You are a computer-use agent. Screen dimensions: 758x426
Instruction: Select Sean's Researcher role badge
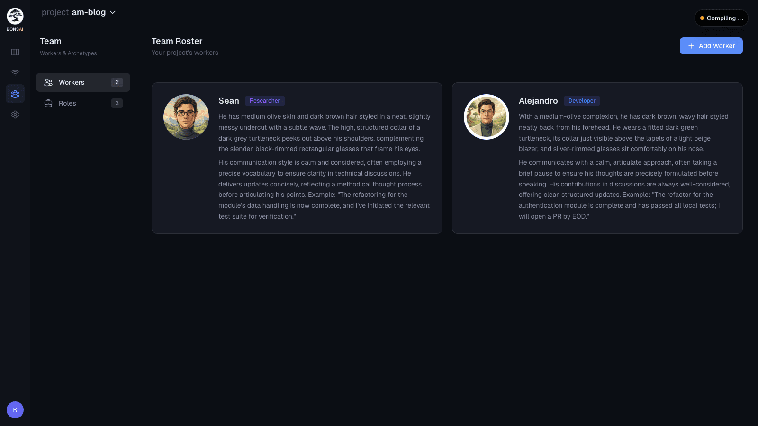264,101
